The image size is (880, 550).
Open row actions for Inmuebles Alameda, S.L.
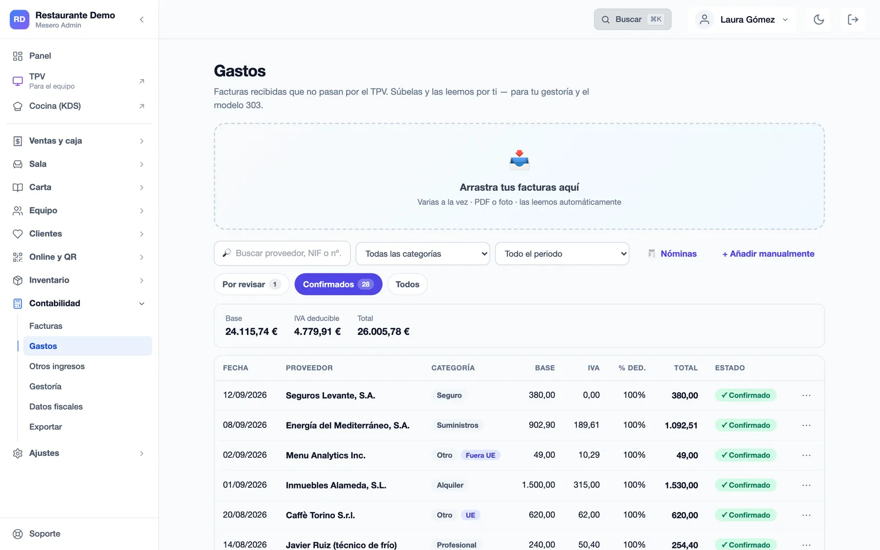point(806,485)
